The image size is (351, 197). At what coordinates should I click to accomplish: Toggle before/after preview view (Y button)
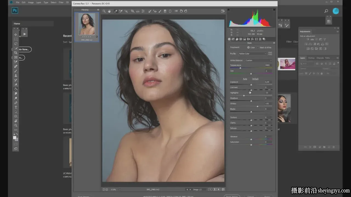pos(210,189)
